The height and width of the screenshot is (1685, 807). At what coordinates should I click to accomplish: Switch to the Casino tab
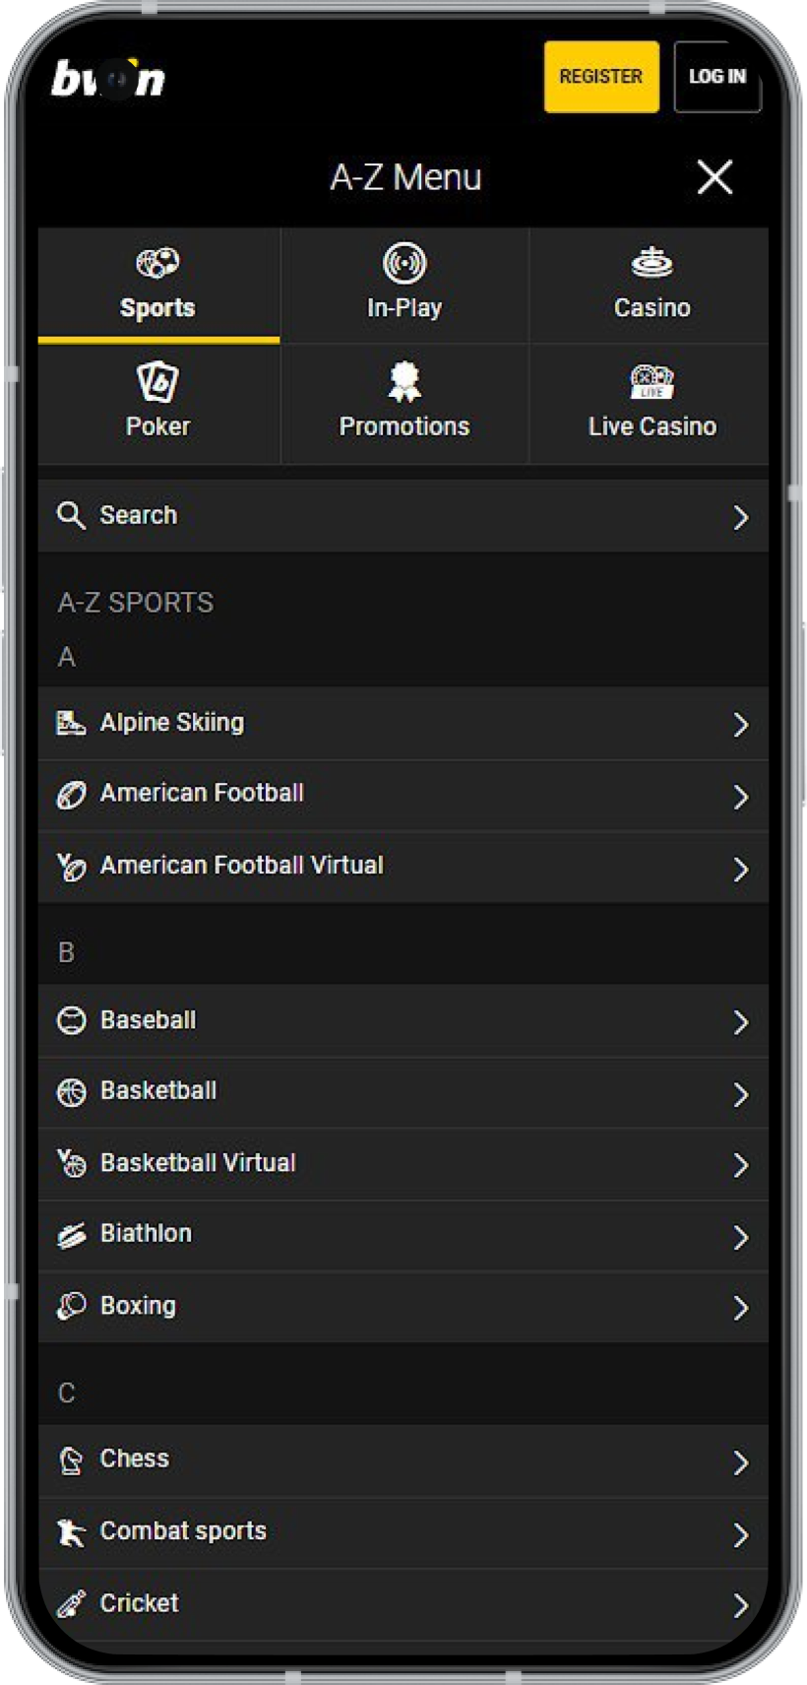pos(650,286)
